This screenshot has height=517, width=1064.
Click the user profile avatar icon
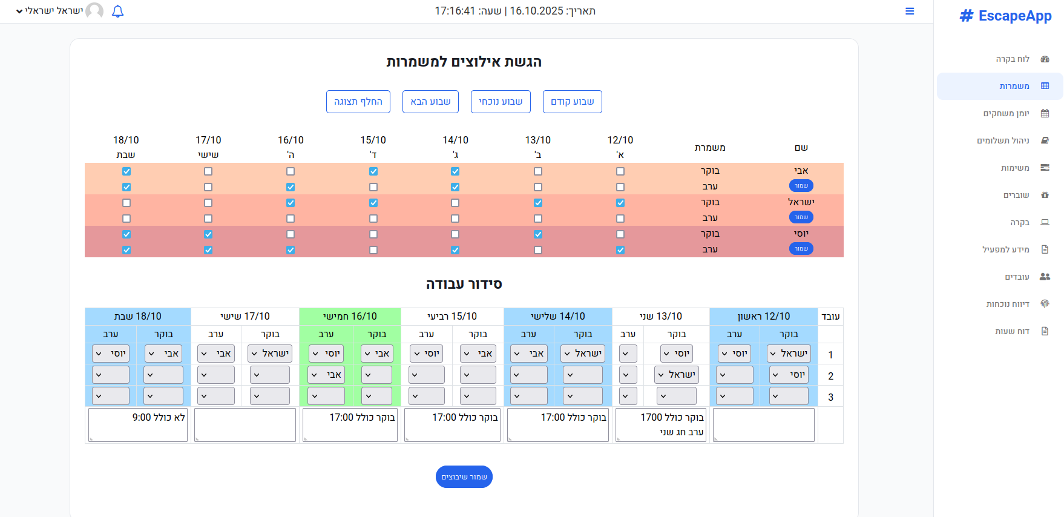coord(94,11)
